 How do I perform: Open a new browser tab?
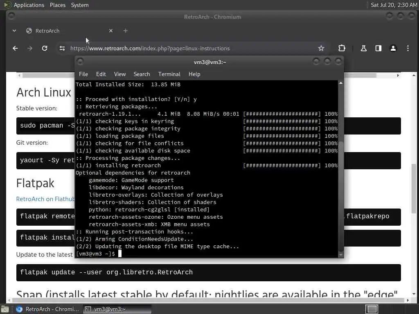(125, 31)
